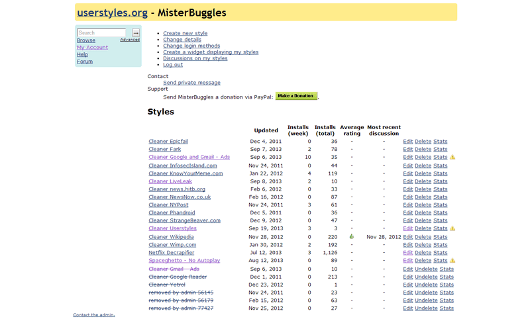Open Cleaner NewsNow.co.uk style

180,197
